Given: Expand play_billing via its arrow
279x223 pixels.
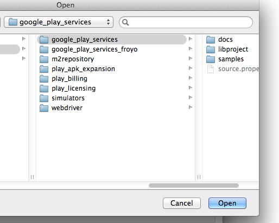Looking at the screenshot, I should 191,78.
